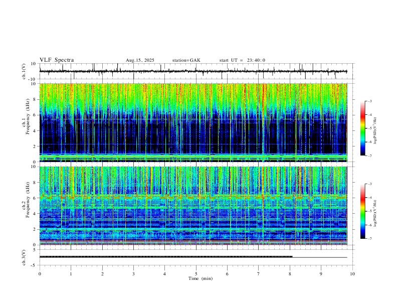Click the '-5' label on ch.1 colorbar
Viewport: 397px width, 307px height.
(369, 128)
